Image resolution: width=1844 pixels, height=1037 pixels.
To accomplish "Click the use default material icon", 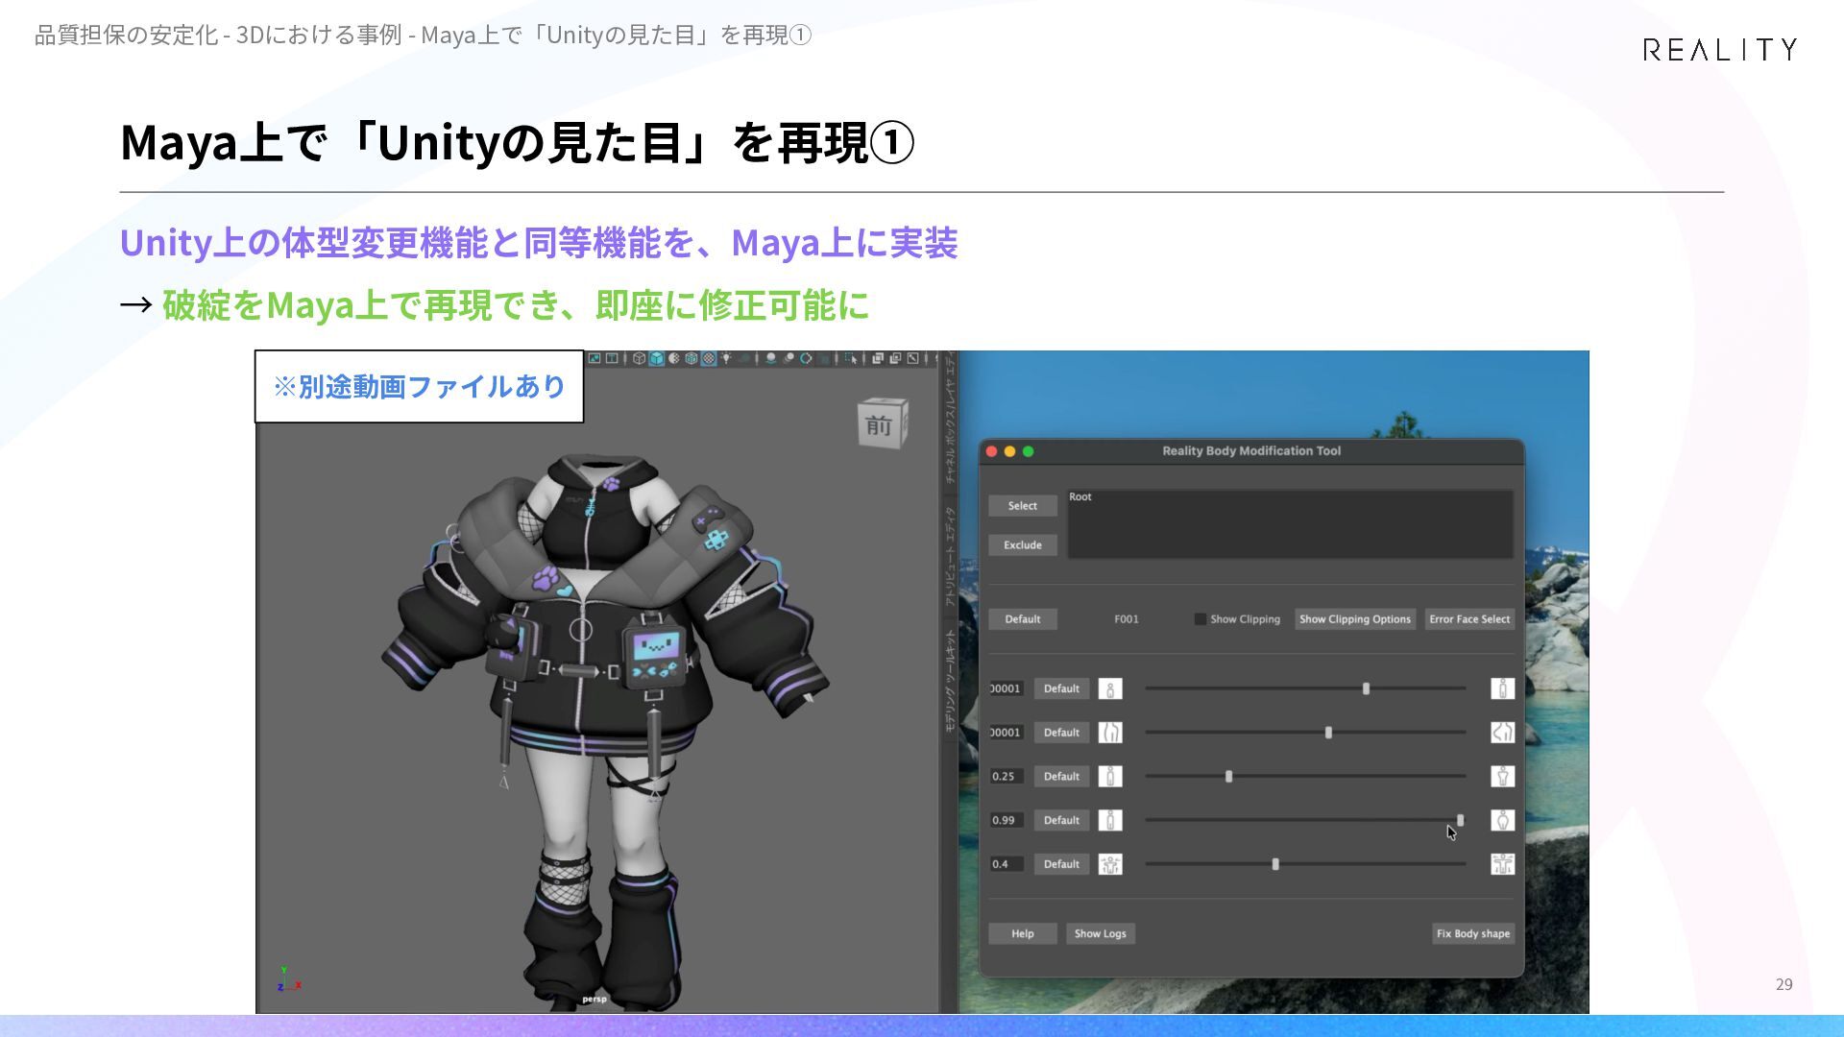I will pyautogui.click(x=674, y=359).
